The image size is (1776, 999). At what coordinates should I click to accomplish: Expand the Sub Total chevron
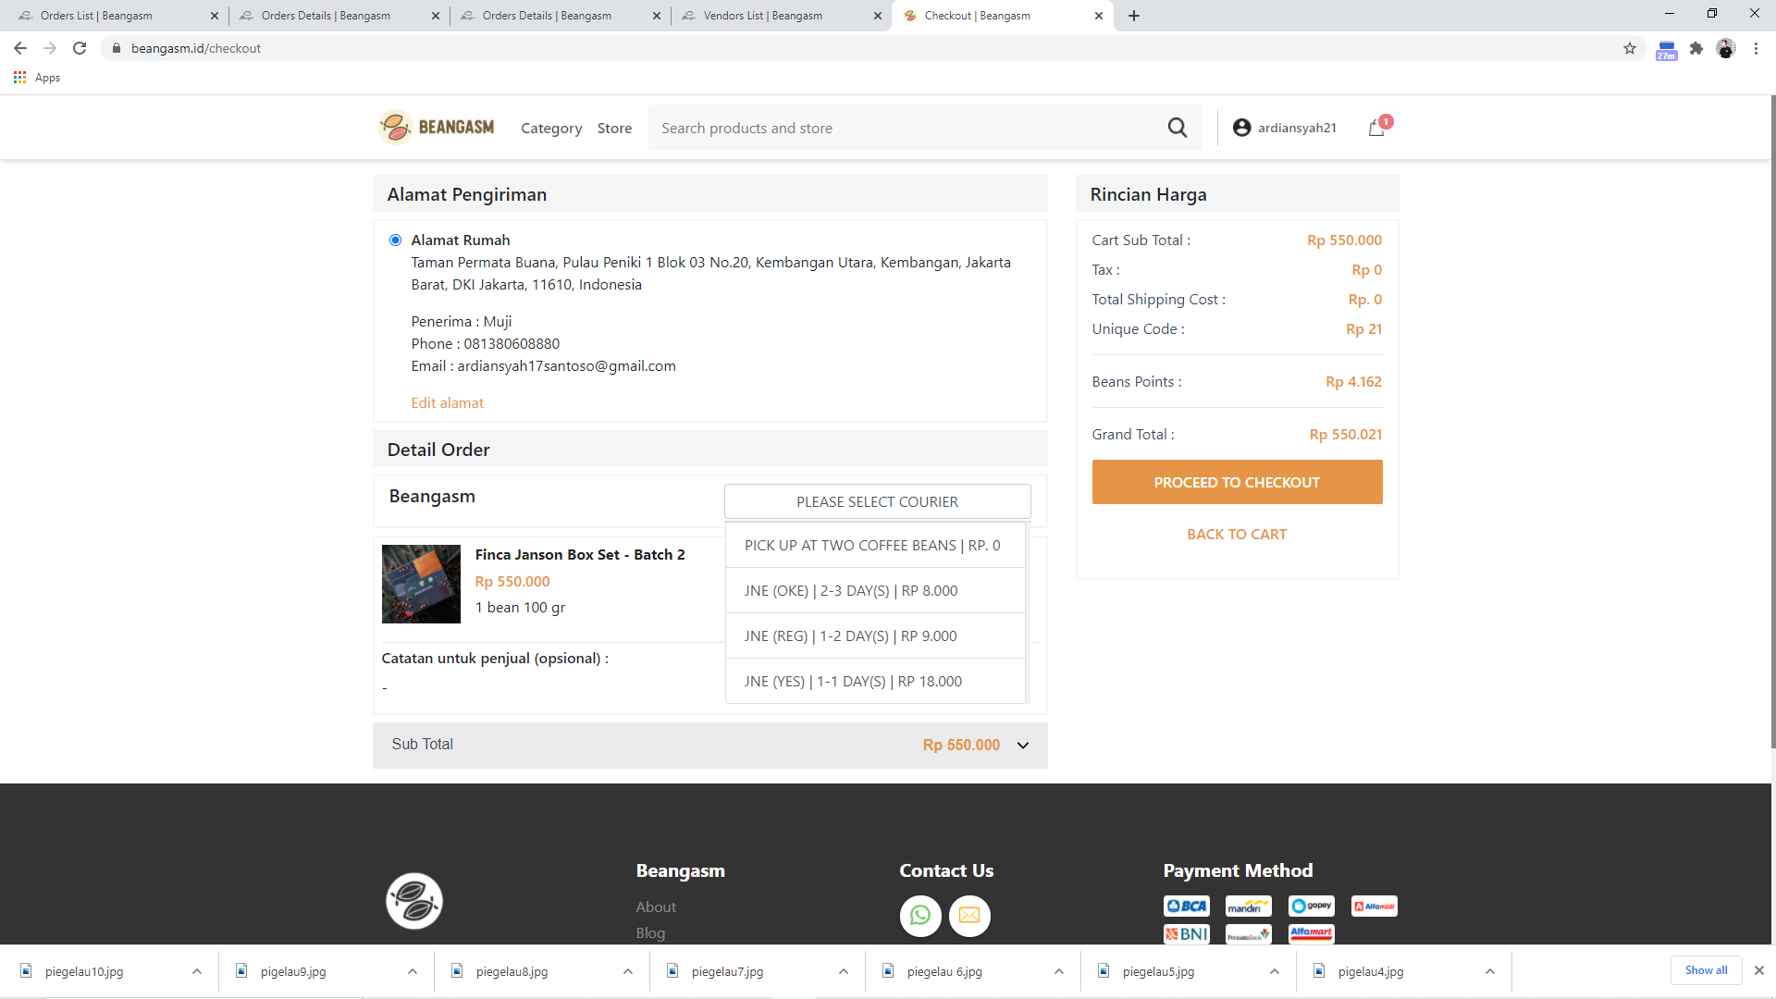(x=1023, y=746)
